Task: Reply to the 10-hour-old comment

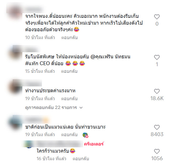Action: (x=69, y=38)
